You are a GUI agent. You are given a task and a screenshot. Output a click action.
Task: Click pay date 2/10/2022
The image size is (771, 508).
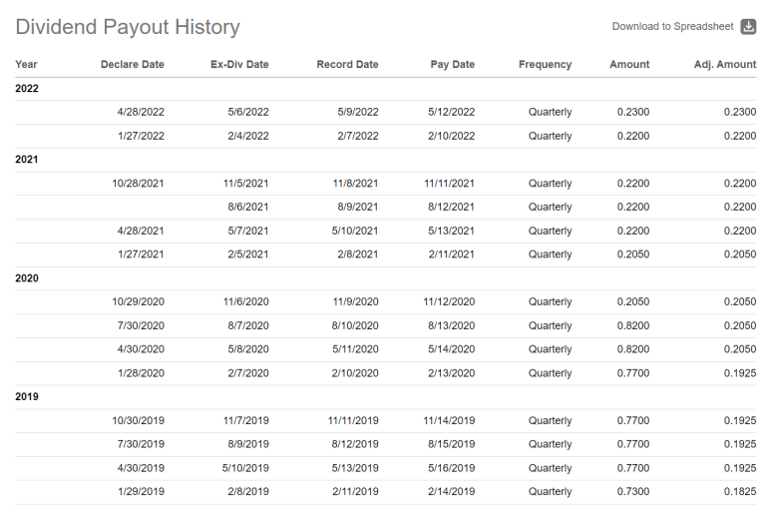[x=452, y=136]
